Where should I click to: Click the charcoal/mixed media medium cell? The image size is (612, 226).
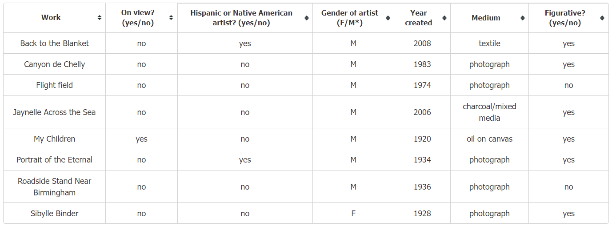point(489,112)
